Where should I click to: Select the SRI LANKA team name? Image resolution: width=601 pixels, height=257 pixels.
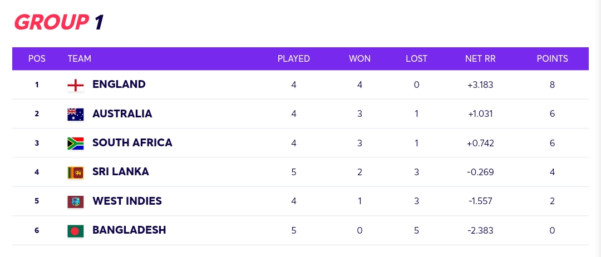(121, 171)
